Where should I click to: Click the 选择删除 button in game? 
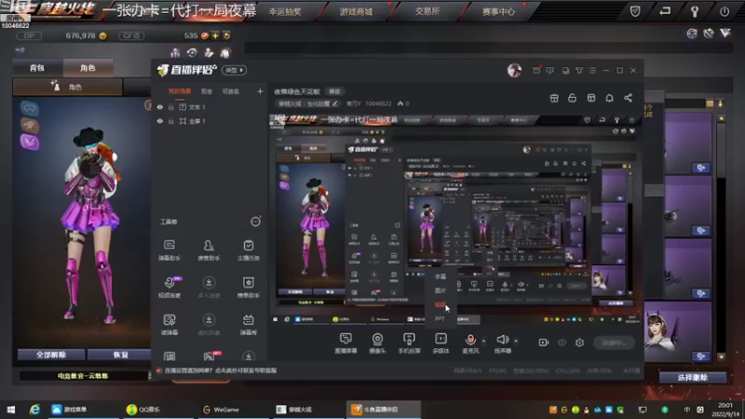click(x=693, y=378)
